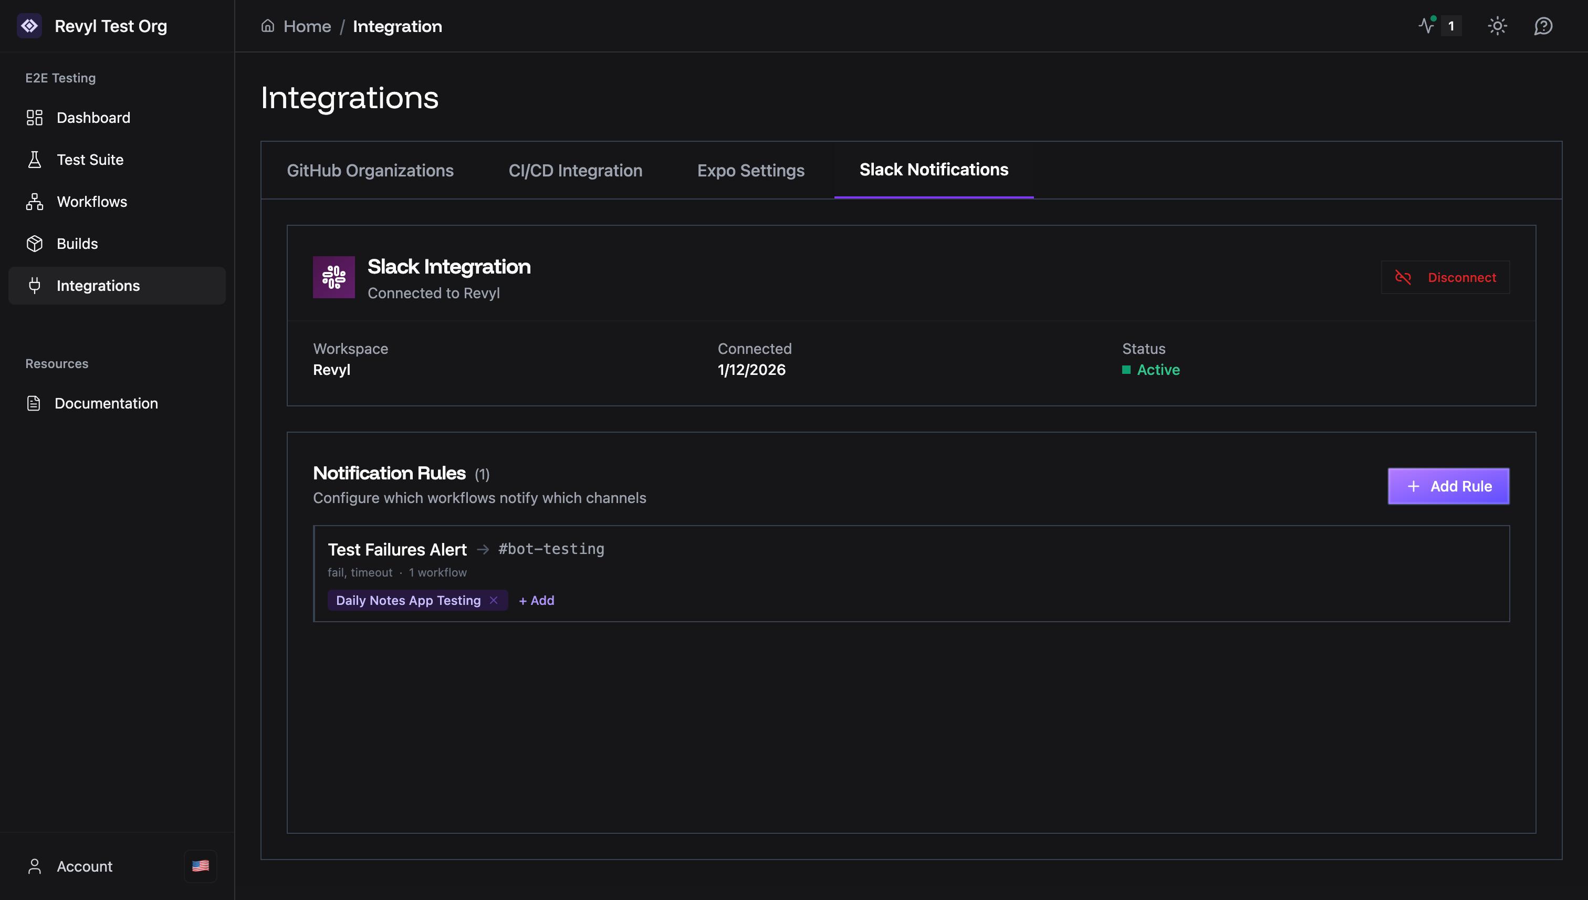Remove the Daily Notes App Testing tag
The image size is (1588, 900).
click(493, 600)
